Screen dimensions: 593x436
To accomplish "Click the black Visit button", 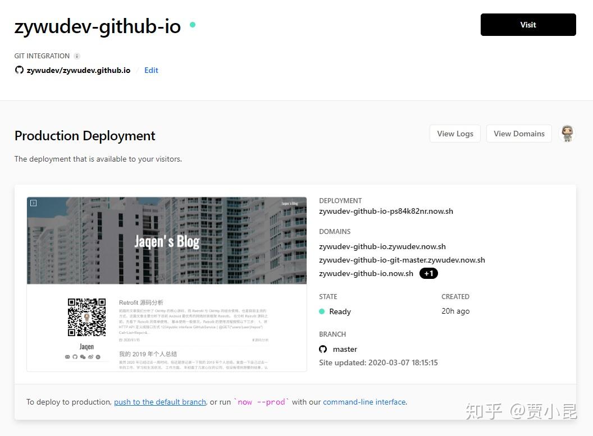I will pos(528,25).
